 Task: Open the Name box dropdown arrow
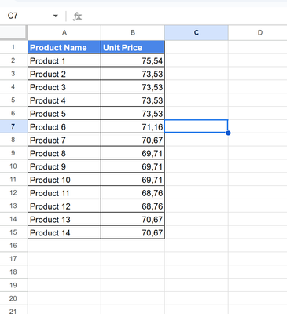55,16
